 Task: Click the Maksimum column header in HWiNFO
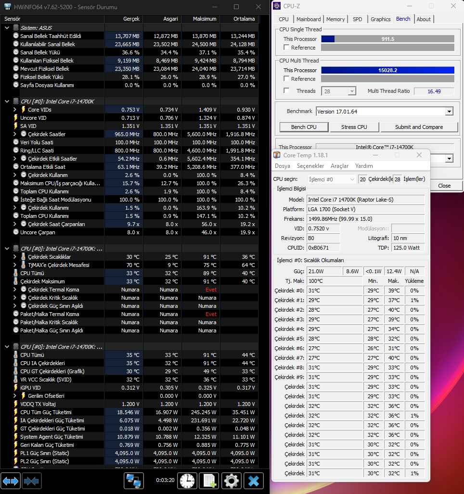201,19
